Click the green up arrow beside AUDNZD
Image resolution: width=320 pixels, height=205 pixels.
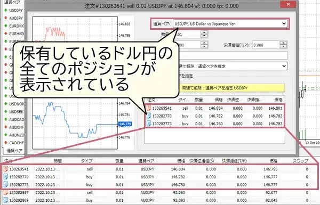tap(6, 135)
